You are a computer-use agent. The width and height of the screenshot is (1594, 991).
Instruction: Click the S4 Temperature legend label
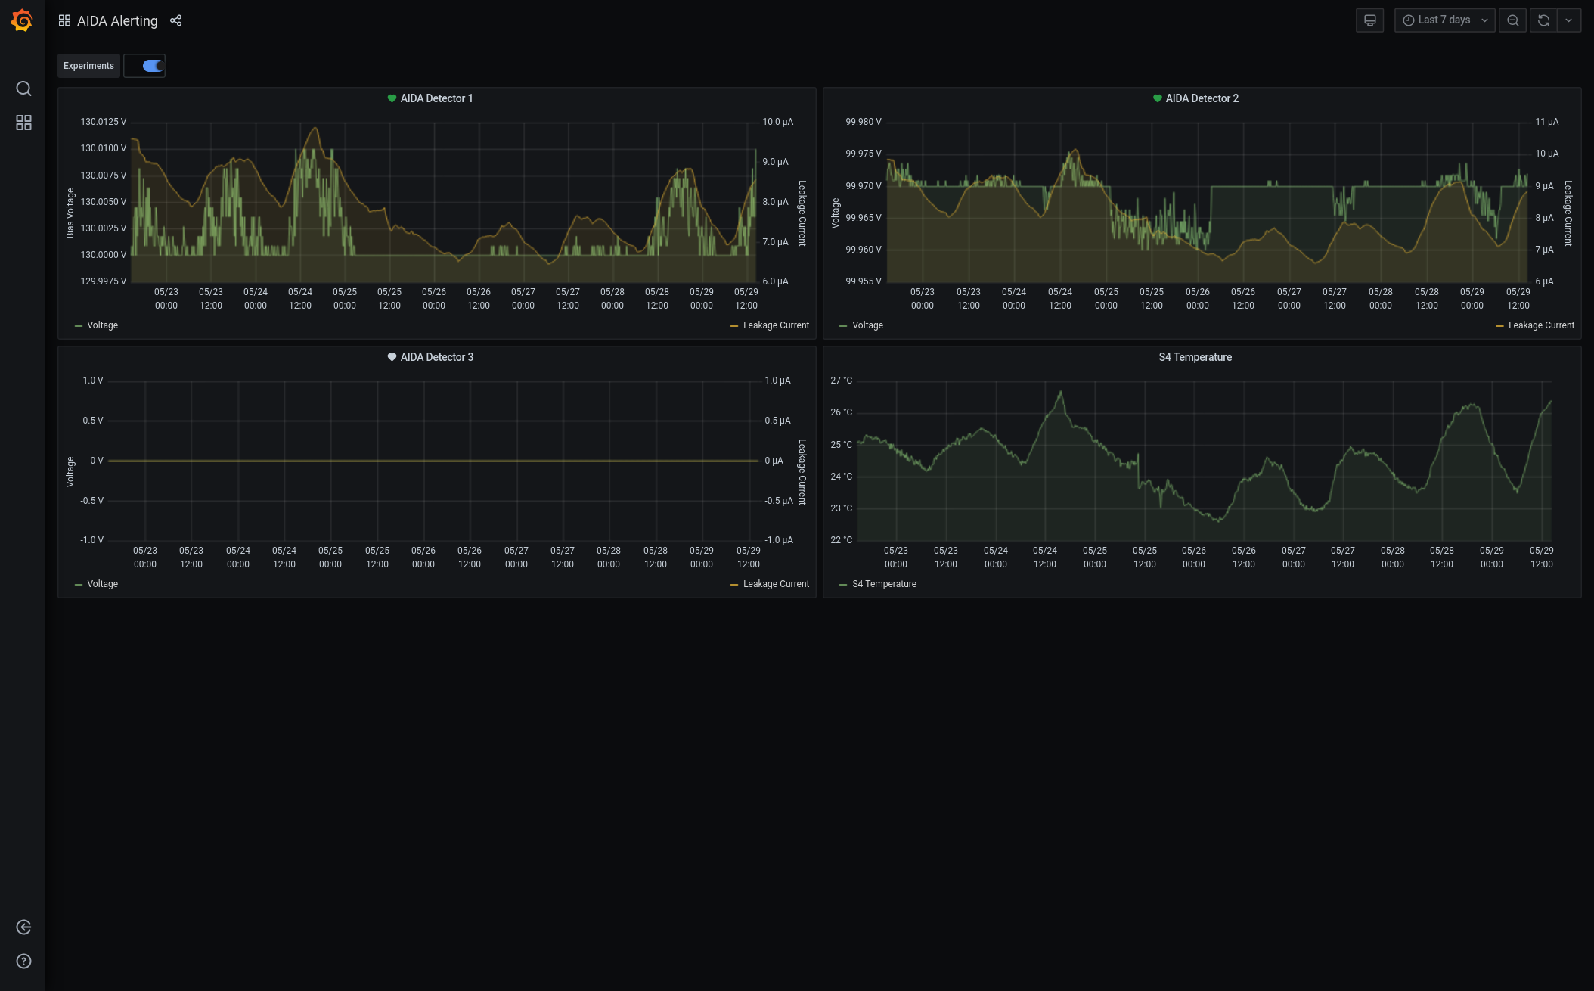(884, 584)
